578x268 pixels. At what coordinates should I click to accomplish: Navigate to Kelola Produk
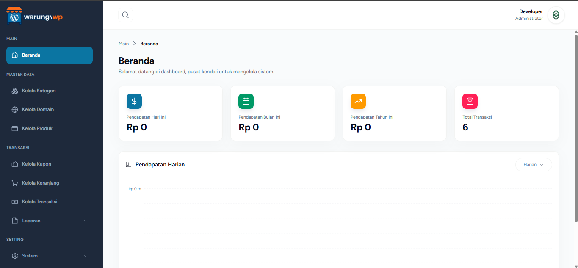point(37,128)
